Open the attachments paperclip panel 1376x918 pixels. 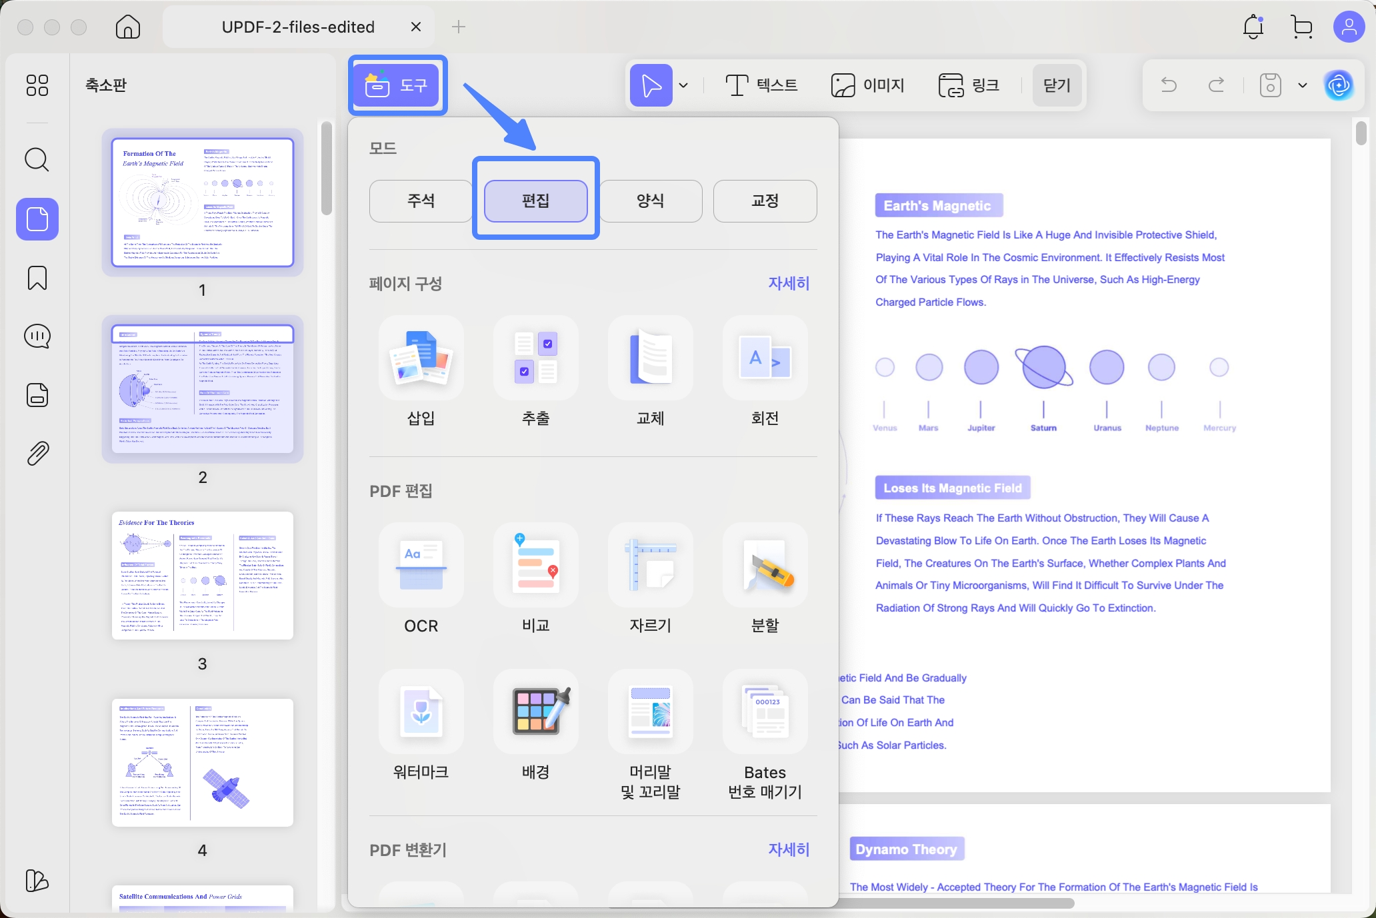click(x=37, y=454)
